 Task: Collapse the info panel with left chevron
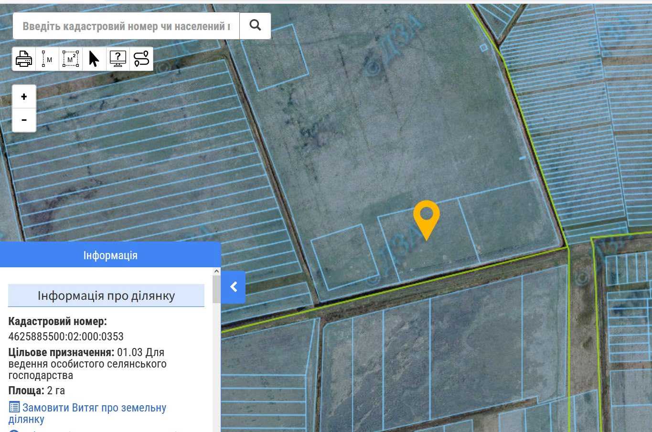coord(234,287)
